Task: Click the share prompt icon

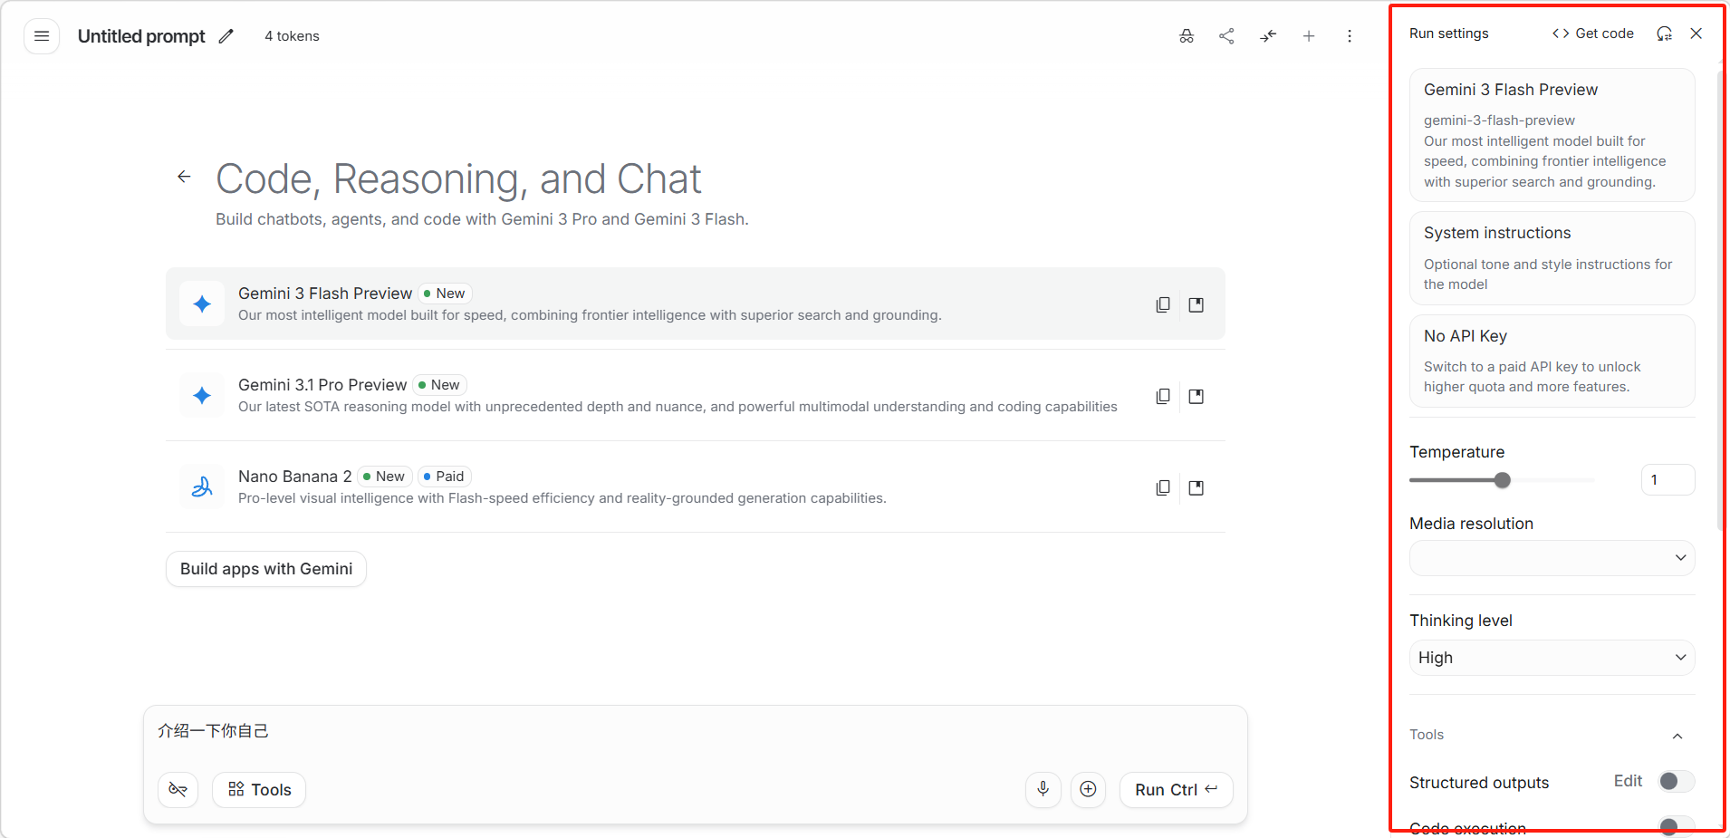Action: (1227, 36)
